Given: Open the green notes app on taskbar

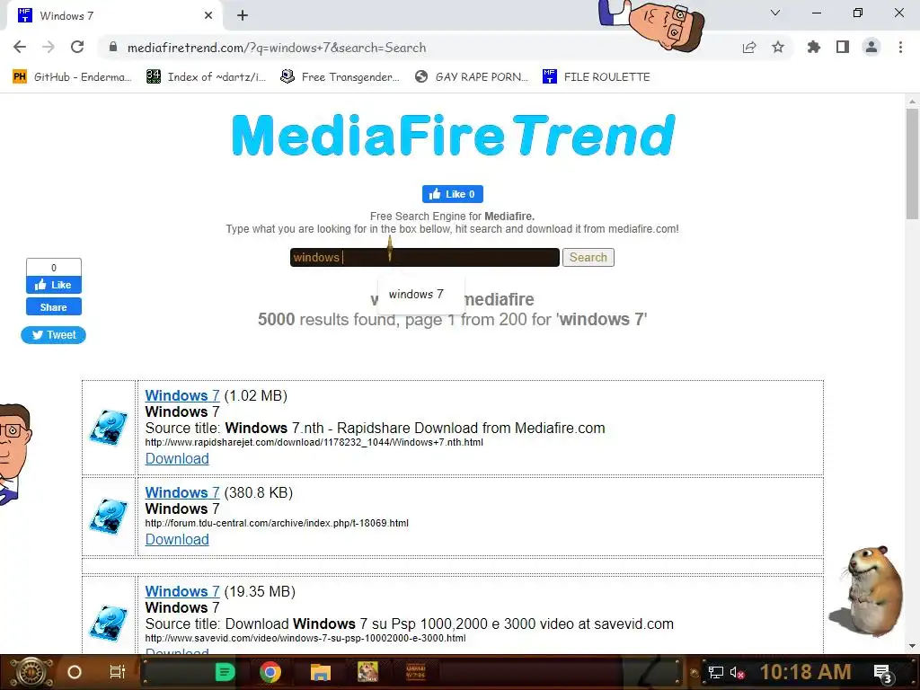Looking at the screenshot, I should coord(225,672).
